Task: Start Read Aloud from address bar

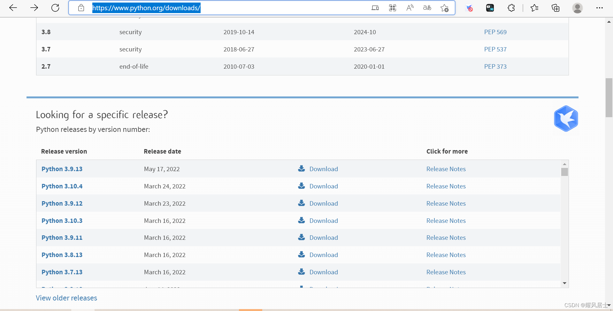Action: 410,8
